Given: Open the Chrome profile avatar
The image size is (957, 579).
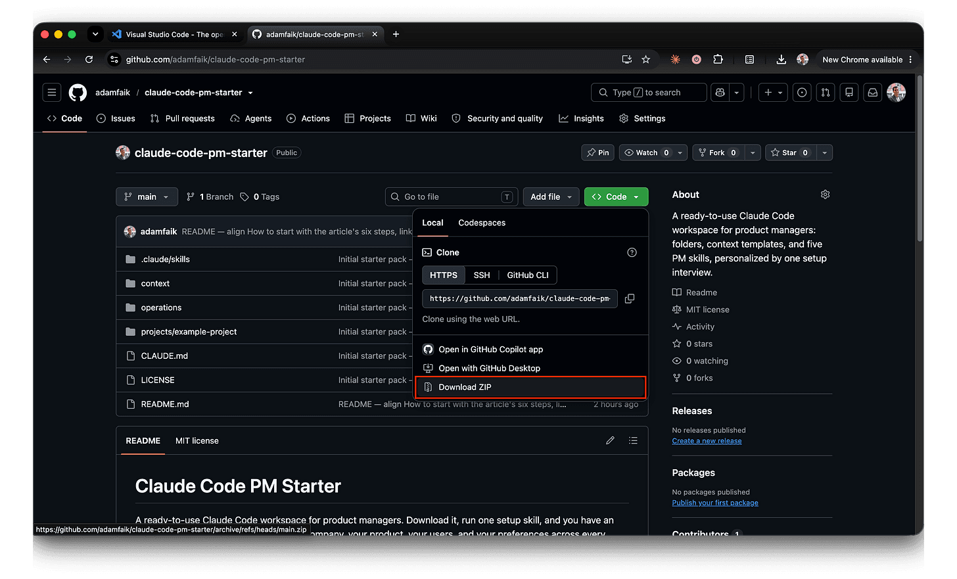Looking at the screenshot, I should click(803, 59).
